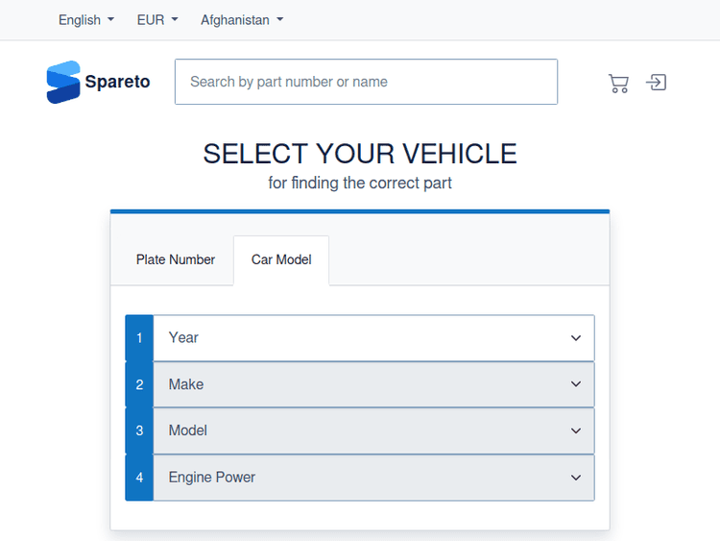Expand the Year dropdown
Image resolution: width=720 pixels, height=541 pixels.
coord(373,338)
